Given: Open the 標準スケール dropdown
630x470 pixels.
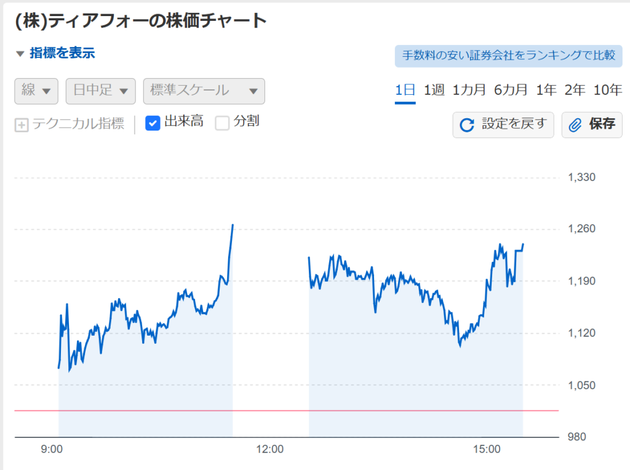Looking at the screenshot, I should [x=204, y=91].
